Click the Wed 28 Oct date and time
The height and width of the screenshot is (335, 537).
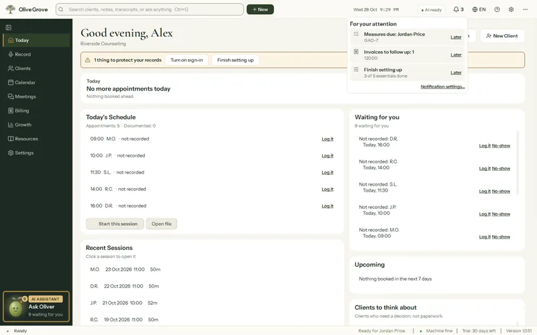[x=376, y=9]
